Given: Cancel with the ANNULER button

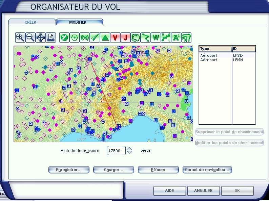Looking at the screenshot, I should click(203, 191).
